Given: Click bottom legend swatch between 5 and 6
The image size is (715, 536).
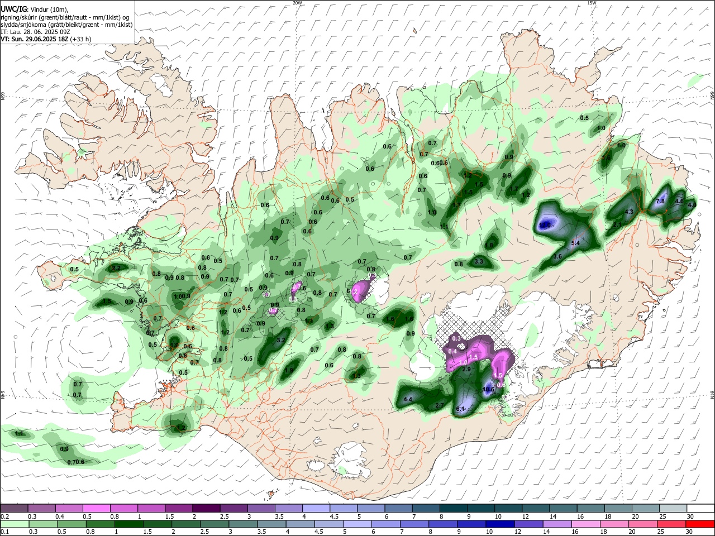Looking at the screenshot, I should [x=356, y=524].
